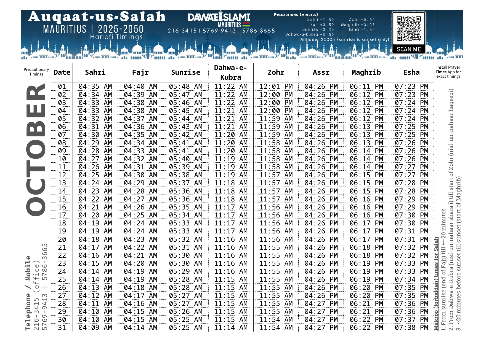Image resolution: width=484 pixels, height=342 pixels.
Task: Click the Sunrise column header
Action: [x=185, y=72]
